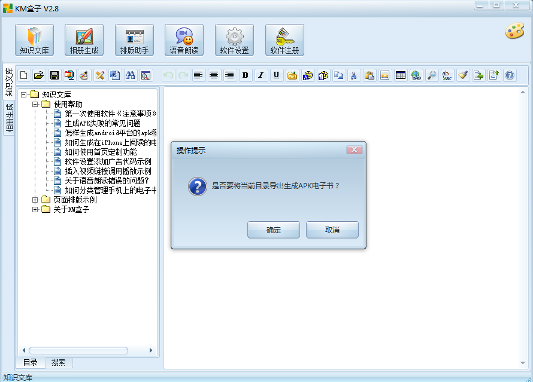
Task: Click the document with green up arrow icon
Action: [x=494, y=75]
